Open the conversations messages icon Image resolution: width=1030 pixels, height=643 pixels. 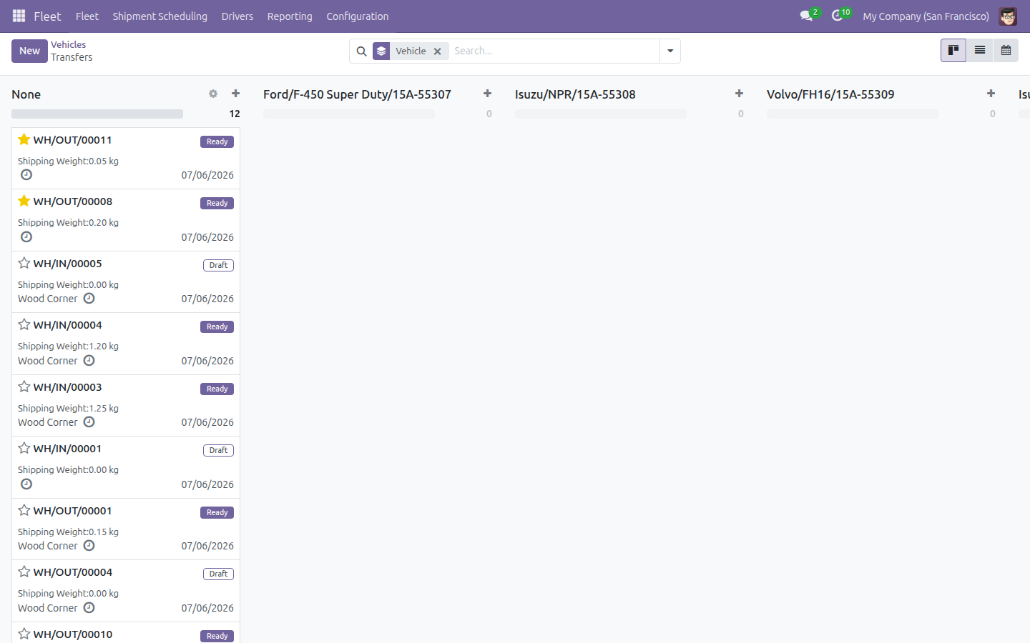807,16
